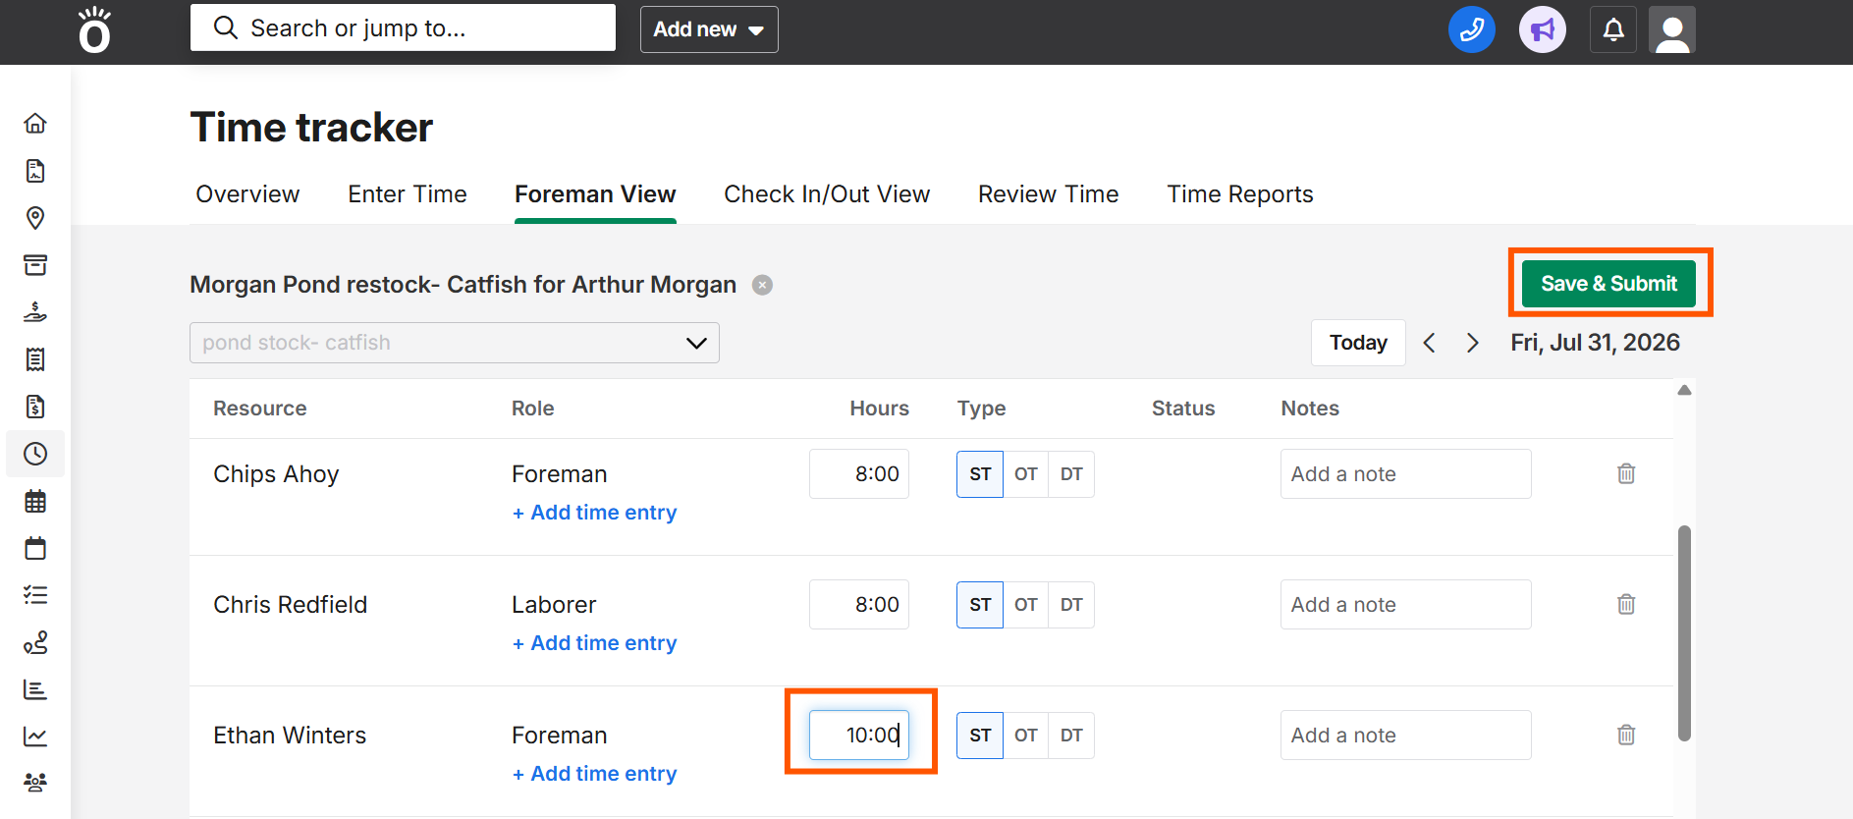1853x819 pixels.
Task: Go to previous day arrow
Action: point(1429,343)
